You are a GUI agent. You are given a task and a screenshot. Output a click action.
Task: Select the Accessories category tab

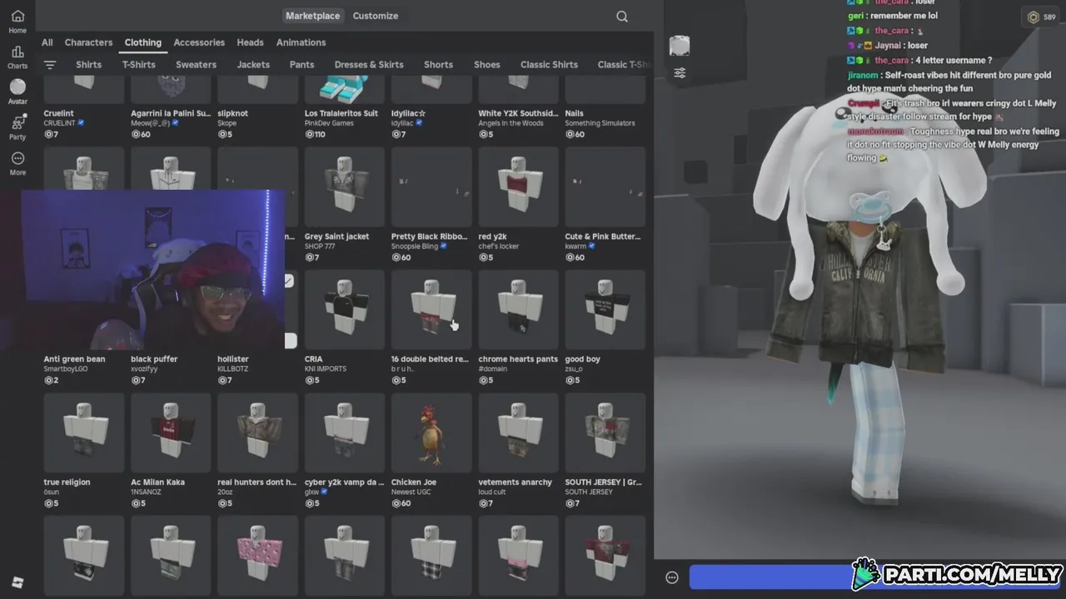[199, 42]
